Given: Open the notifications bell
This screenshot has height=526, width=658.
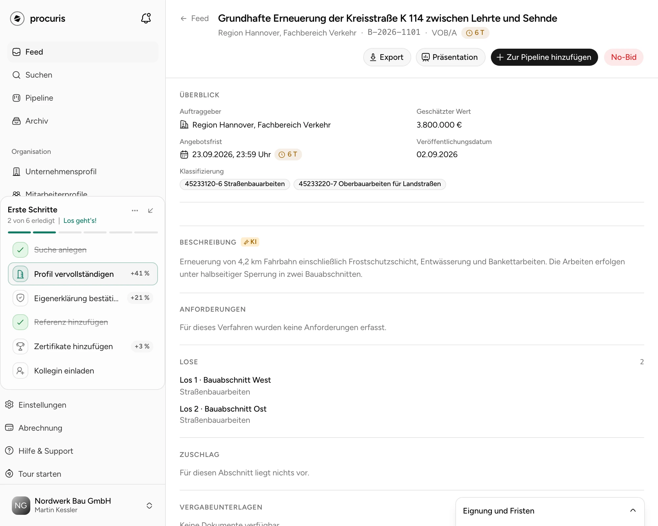Looking at the screenshot, I should [x=146, y=18].
